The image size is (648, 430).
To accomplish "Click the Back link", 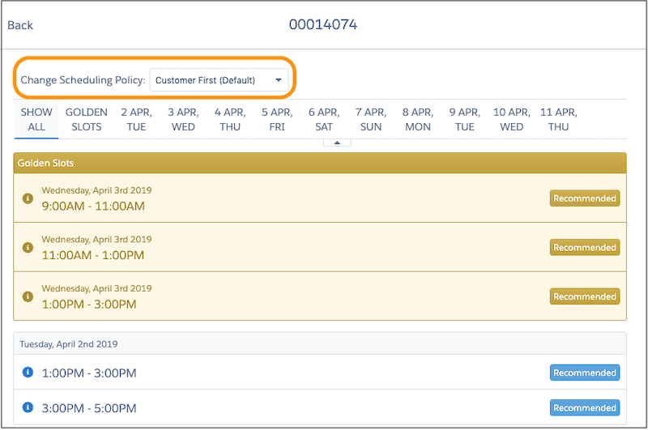I will 19,25.
